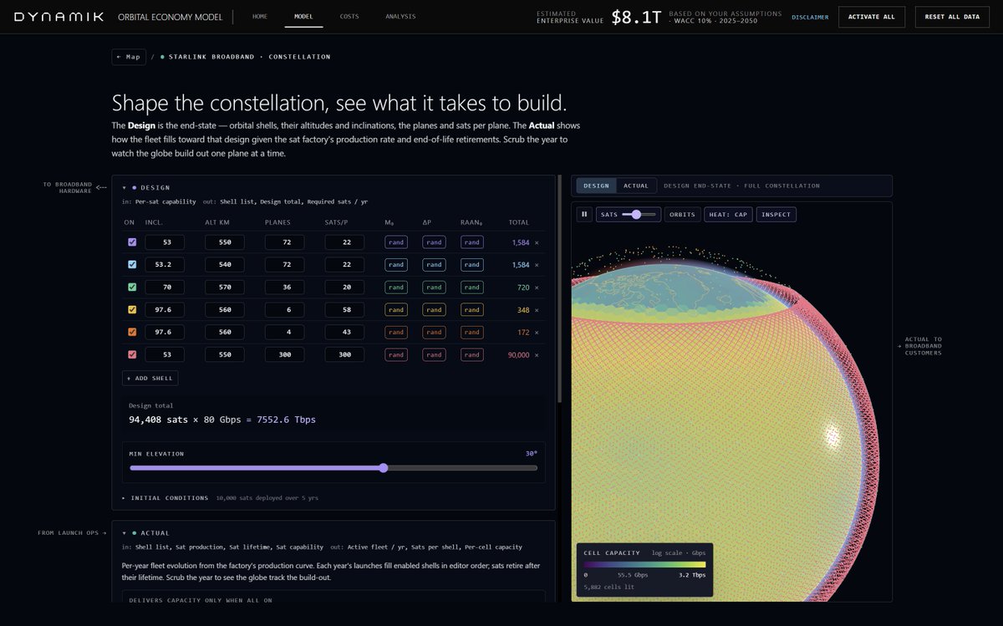
Task: Remove the 172-sat shell using × icon
Action: click(x=537, y=333)
